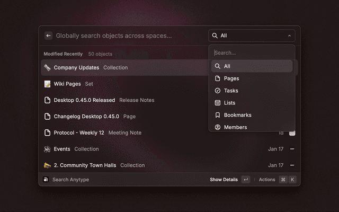Click the Wiki Pages notepad icon
The height and width of the screenshot is (212, 339).
click(x=47, y=84)
